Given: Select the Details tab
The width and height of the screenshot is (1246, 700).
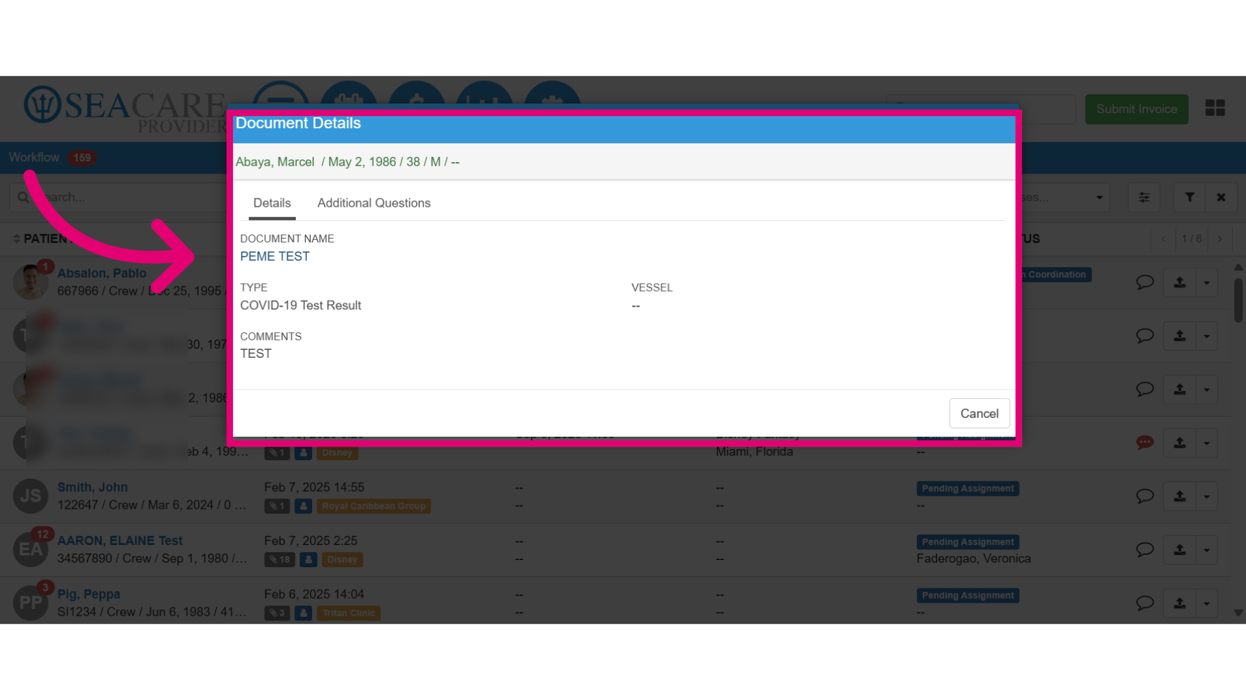Looking at the screenshot, I should (x=272, y=203).
